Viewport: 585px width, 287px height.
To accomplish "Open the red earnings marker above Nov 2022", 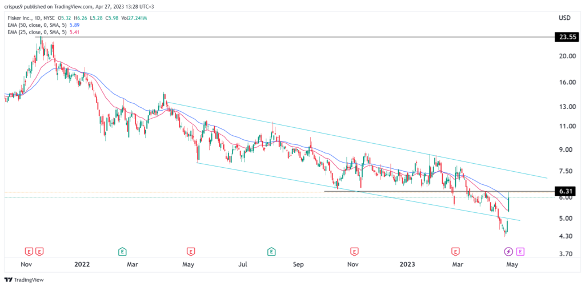I will [x=354, y=252].
